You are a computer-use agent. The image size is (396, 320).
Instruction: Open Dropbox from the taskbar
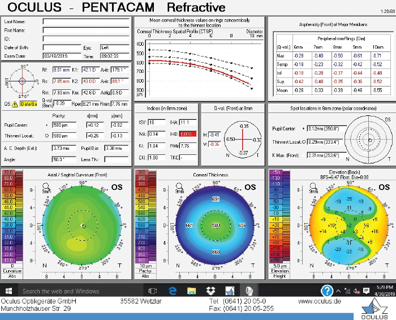click(210, 291)
